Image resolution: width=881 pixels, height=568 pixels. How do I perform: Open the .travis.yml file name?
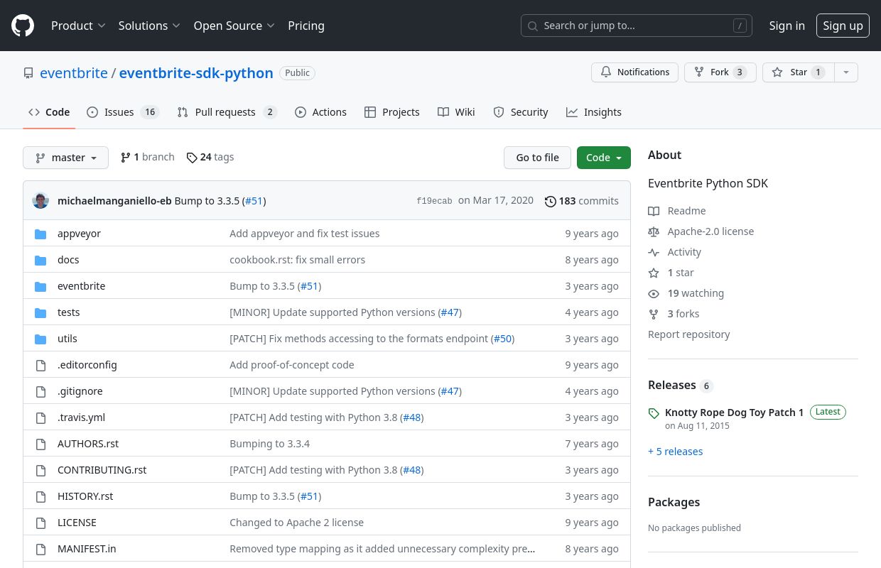[x=81, y=417]
